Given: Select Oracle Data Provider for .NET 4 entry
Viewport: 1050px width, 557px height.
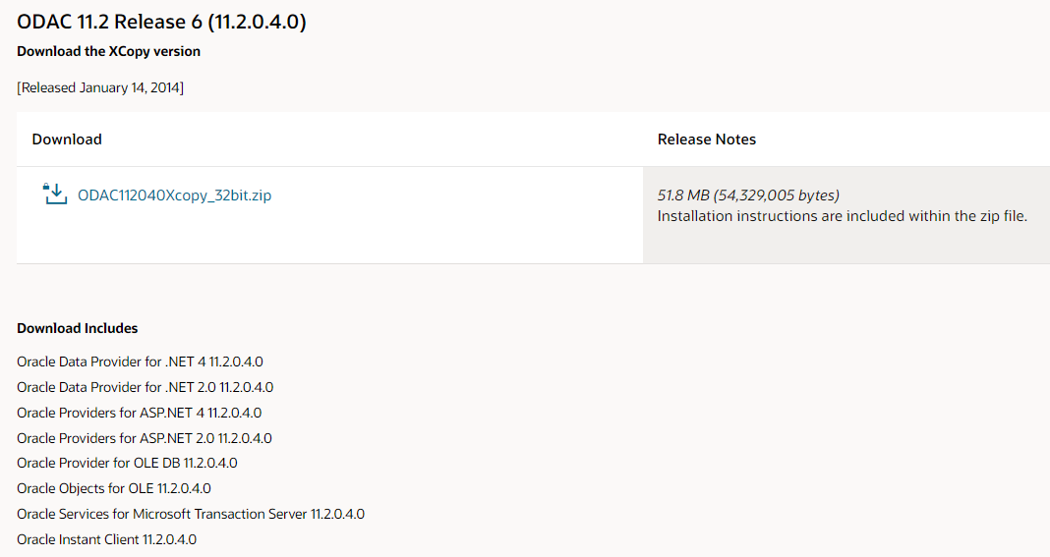Looking at the screenshot, I should (x=140, y=362).
